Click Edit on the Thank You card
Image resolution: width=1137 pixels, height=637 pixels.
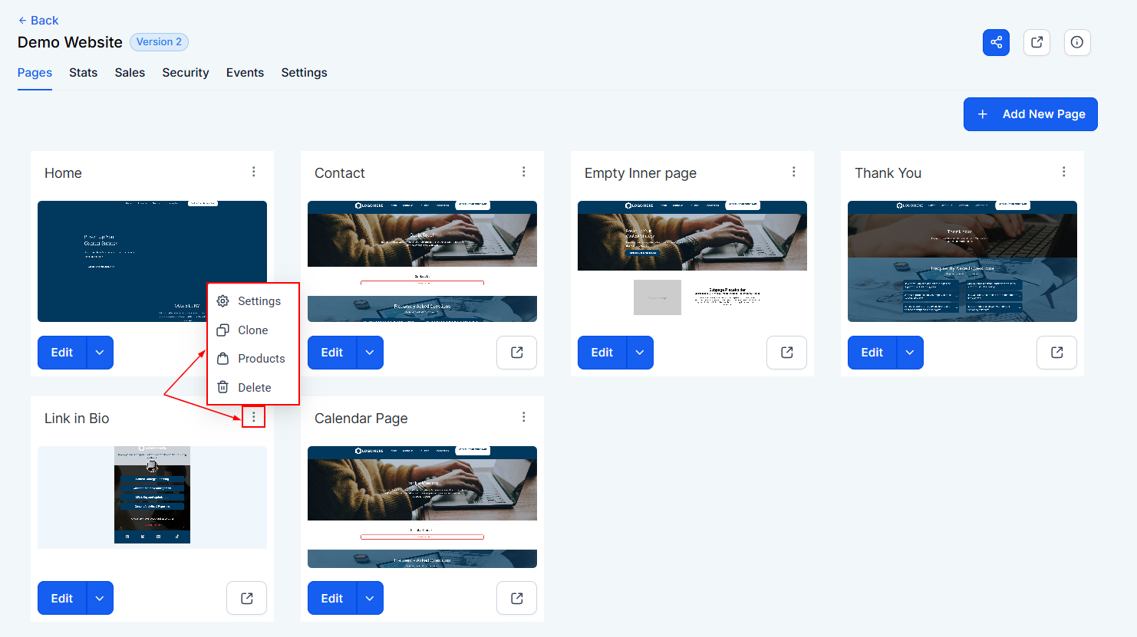pos(872,353)
